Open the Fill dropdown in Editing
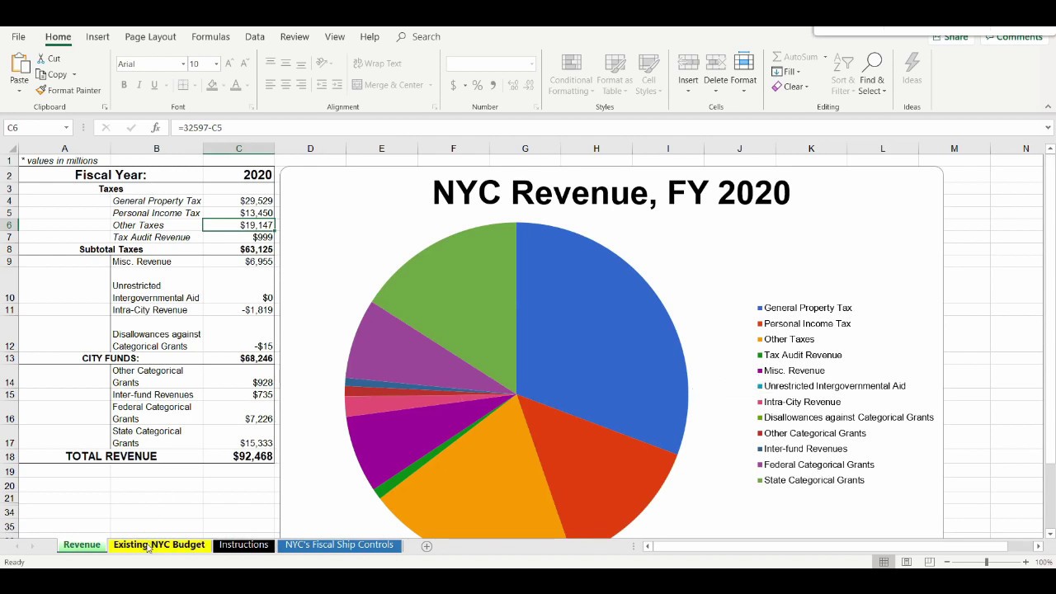Viewport: 1056px width, 594px height. [x=787, y=72]
